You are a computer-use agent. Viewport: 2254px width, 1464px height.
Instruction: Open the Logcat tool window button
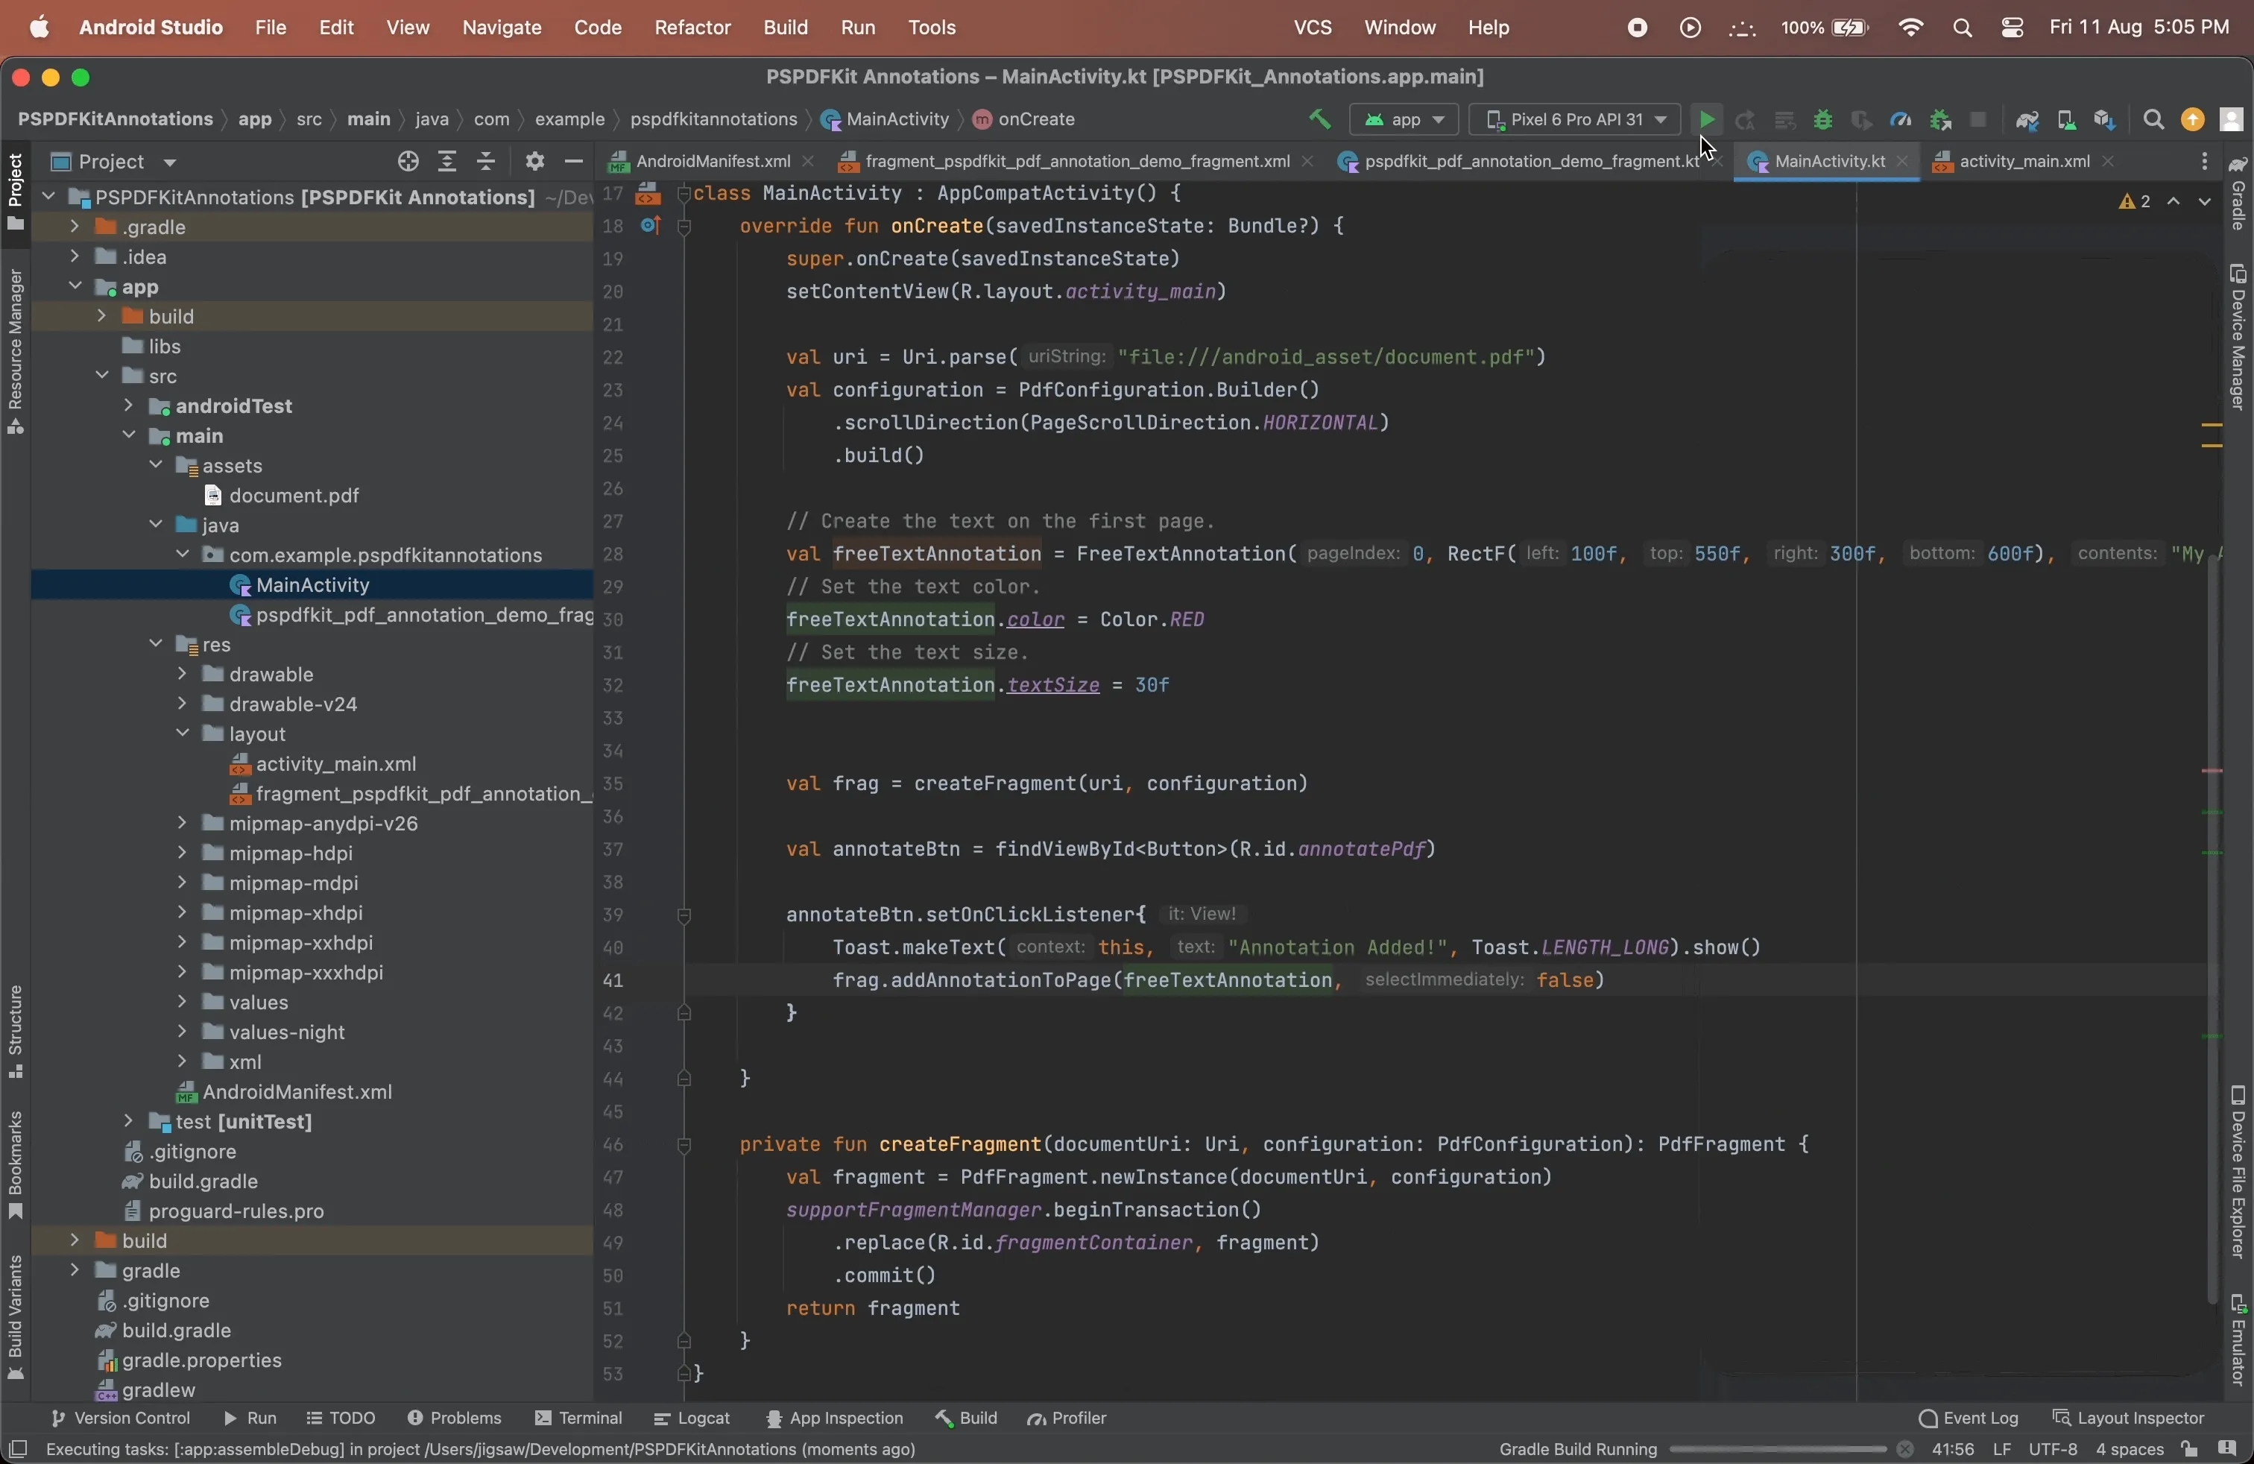pyautogui.click(x=692, y=1419)
